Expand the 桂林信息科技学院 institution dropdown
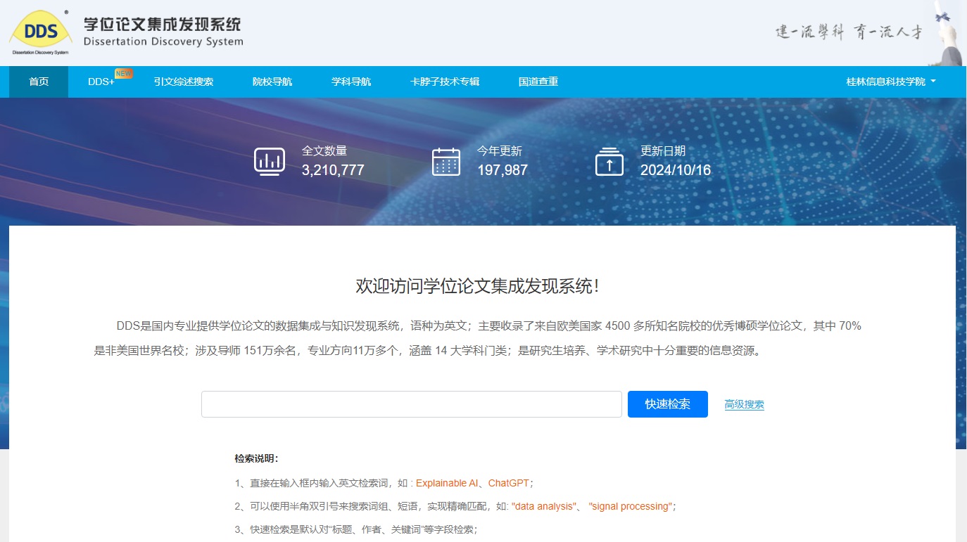The image size is (967, 542). pos(890,82)
